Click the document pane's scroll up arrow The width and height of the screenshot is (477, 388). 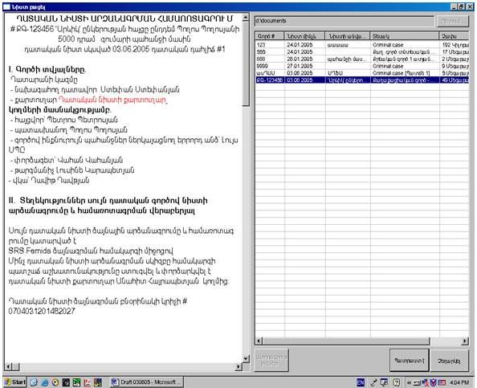point(246,18)
